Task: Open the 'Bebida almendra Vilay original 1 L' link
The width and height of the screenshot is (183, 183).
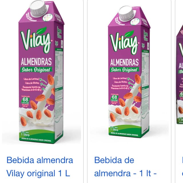Action: (x=40, y=167)
